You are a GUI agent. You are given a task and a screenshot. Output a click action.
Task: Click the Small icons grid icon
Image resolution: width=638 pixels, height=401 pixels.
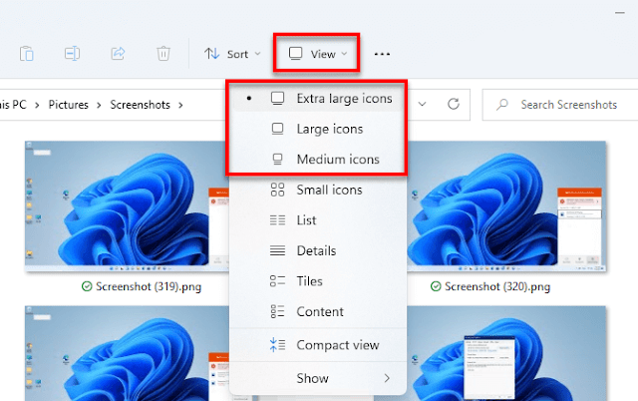click(277, 190)
